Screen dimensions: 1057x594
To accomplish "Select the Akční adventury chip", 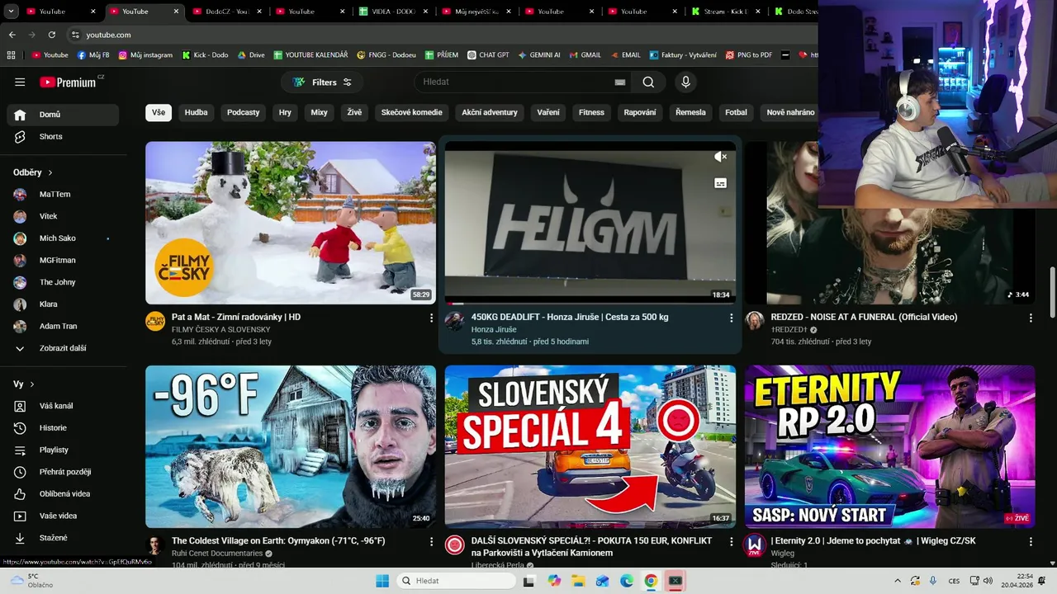I will coord(490,112).
